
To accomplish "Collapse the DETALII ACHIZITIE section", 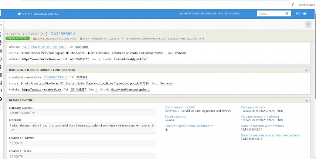I will point(306,101).
